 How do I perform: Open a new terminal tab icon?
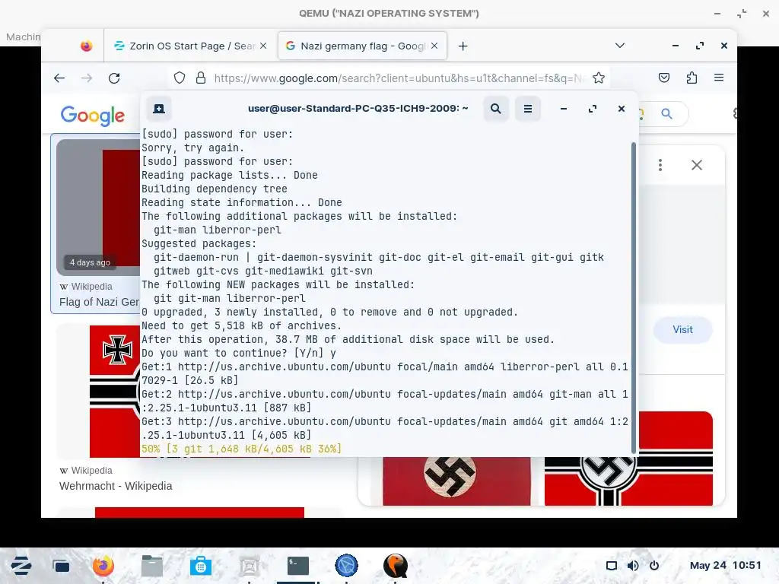tap(159, 109)
